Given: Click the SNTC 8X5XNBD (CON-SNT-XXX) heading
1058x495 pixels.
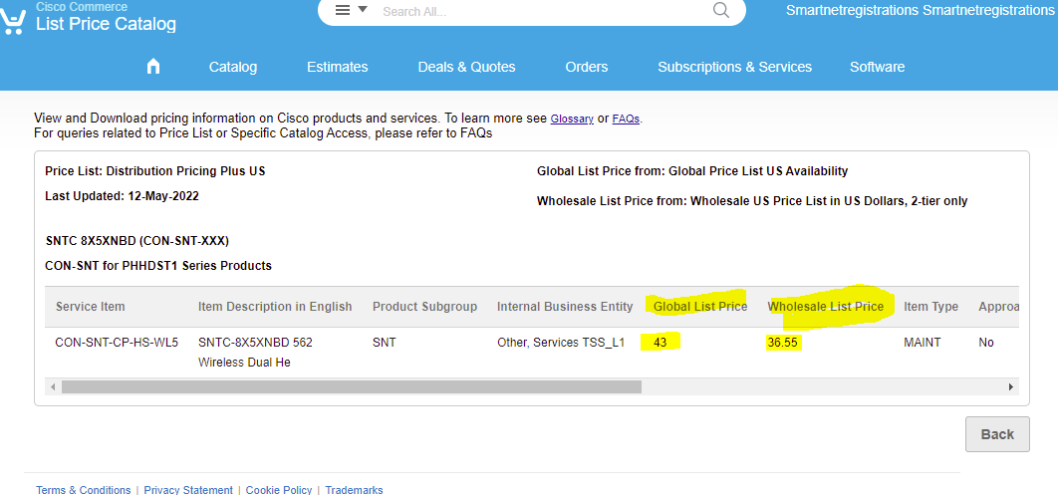Looking at the screenshot, I should tap(137, 241).
